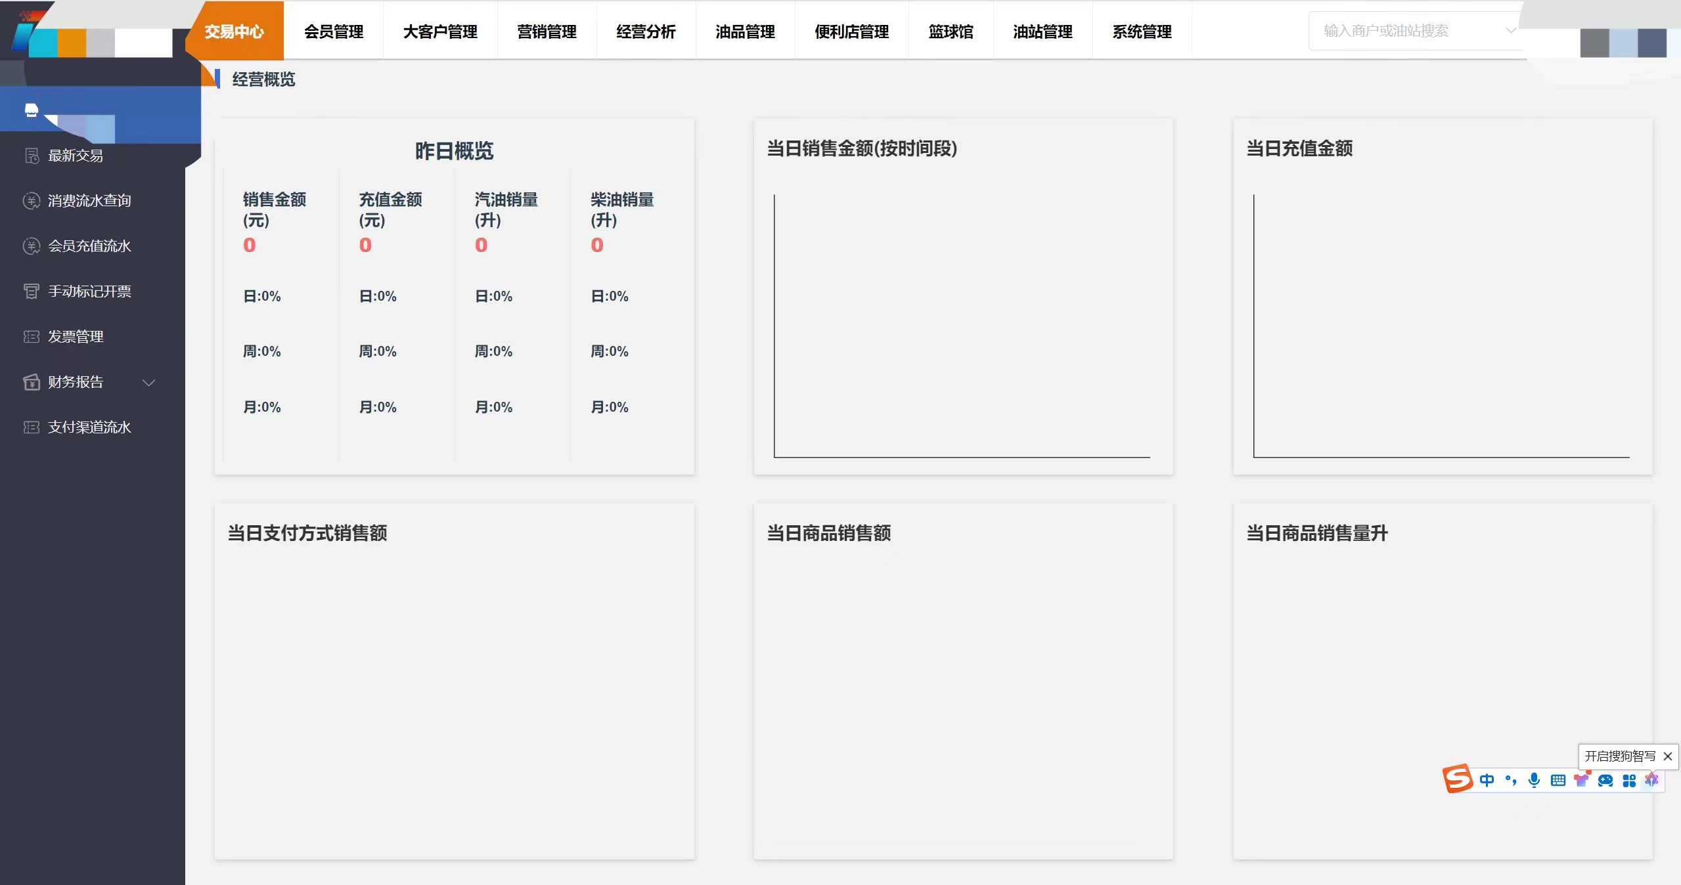Viewport: 1681px width, 885px height.
Task: Click the highlighted store icon in sidebar
Action: coord(32,110)
